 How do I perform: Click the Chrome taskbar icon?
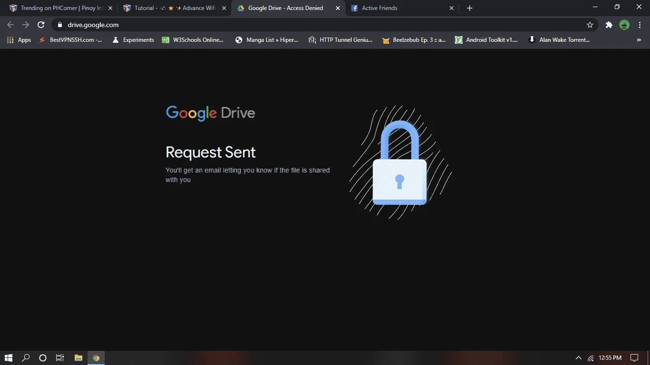(x=96, y=358)
